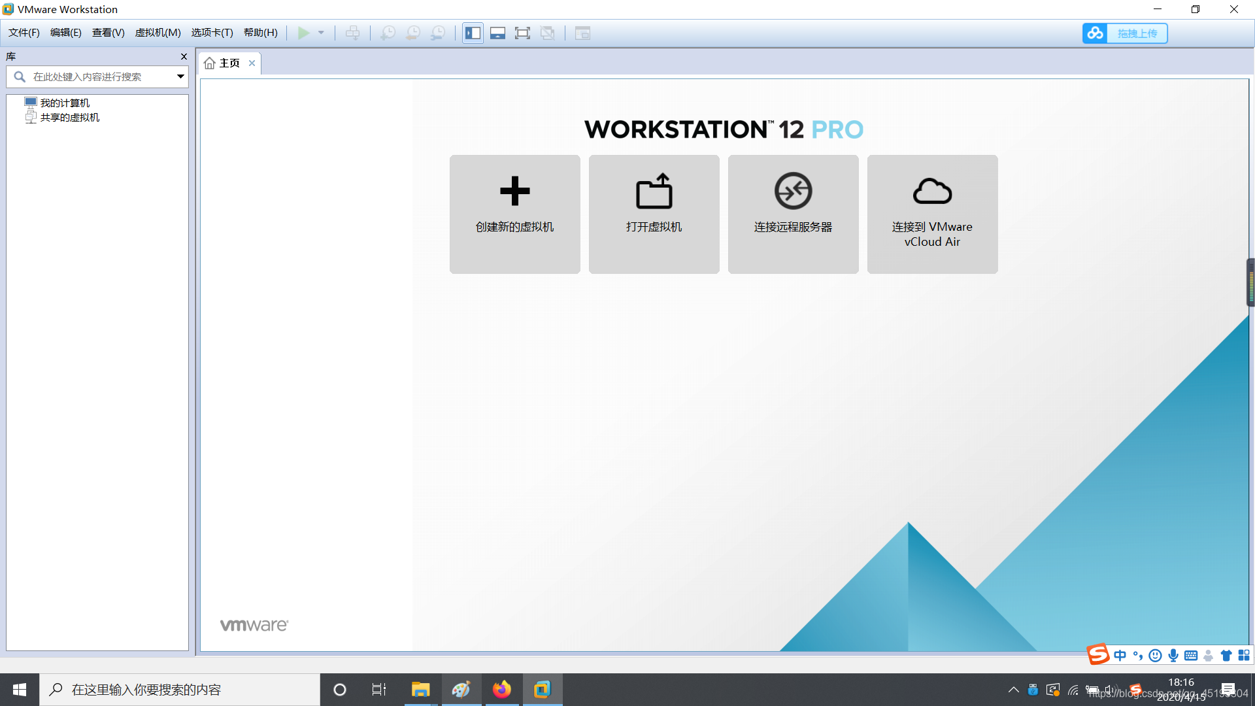Click the Wi-Fi network tray icon
This screenshot has height=706, width=1255.
coord(1073,690)
